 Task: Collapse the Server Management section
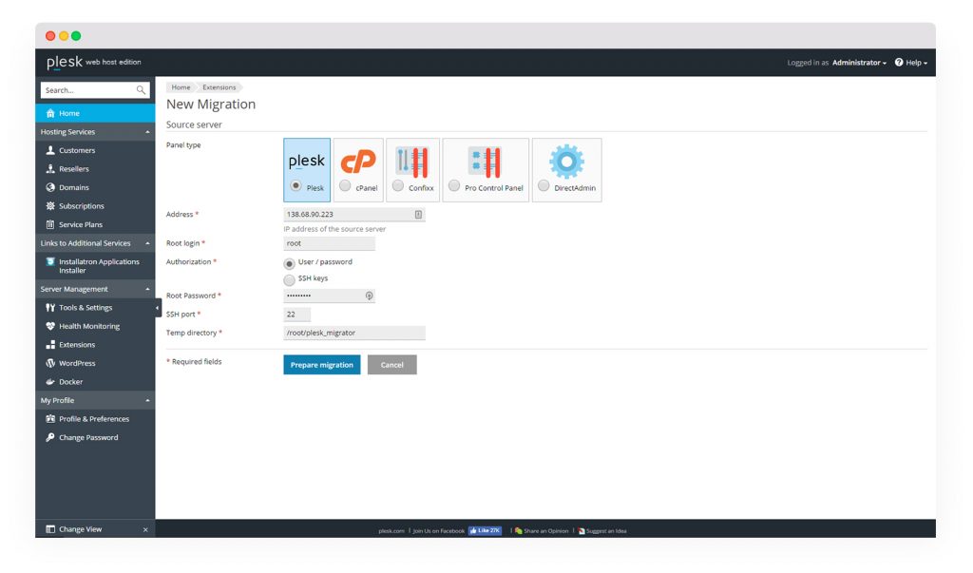[147, 289]
